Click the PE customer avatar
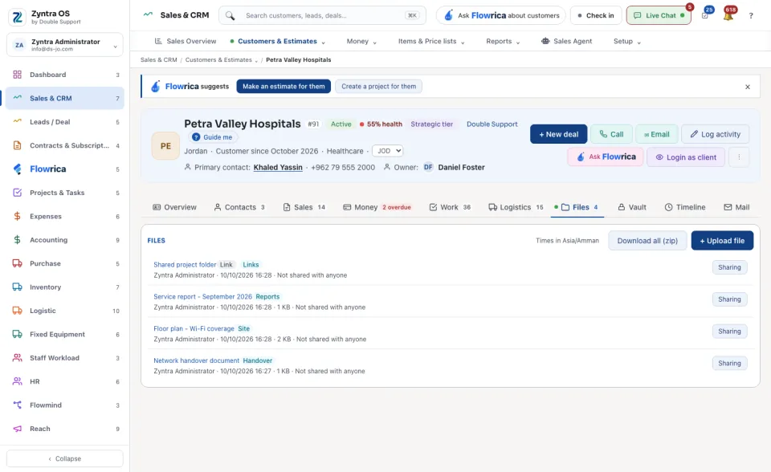 165,146
